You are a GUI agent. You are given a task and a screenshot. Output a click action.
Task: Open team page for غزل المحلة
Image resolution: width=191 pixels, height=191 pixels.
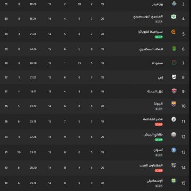[155, 91]
